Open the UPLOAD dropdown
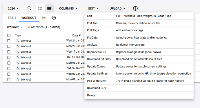Screen dimensions: 200x108 117,8
